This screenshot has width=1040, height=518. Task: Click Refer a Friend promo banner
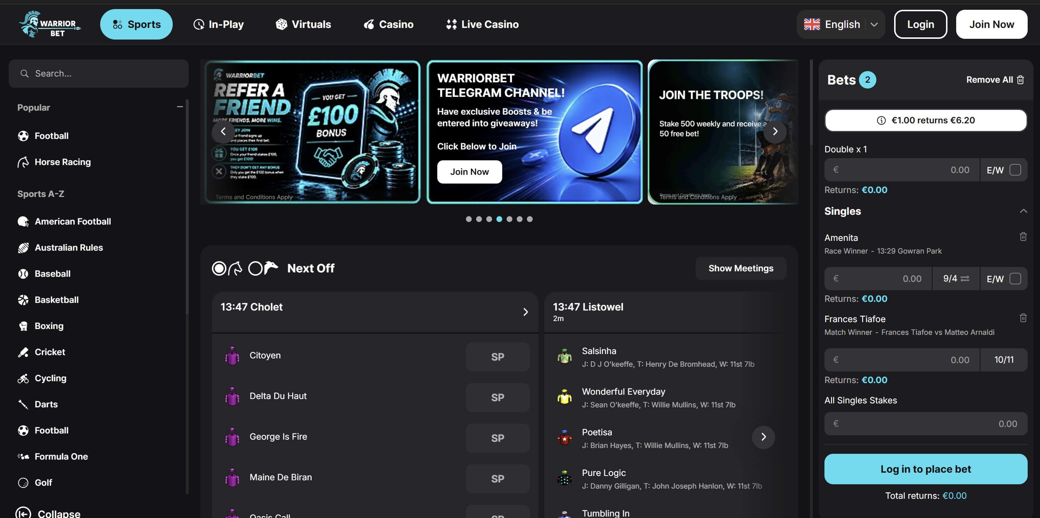point(312,132)
